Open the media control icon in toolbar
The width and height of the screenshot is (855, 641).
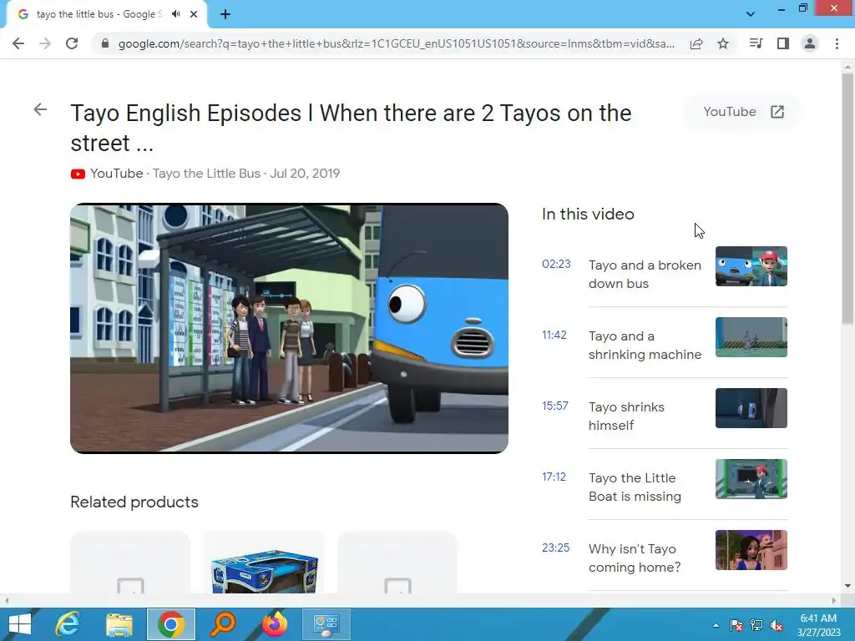(x=756, y=43)
